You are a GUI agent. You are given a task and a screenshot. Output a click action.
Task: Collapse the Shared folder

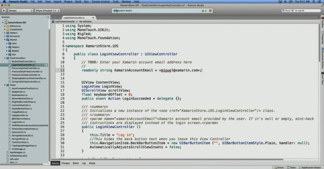pyautogui.click(x=5, y=40)
